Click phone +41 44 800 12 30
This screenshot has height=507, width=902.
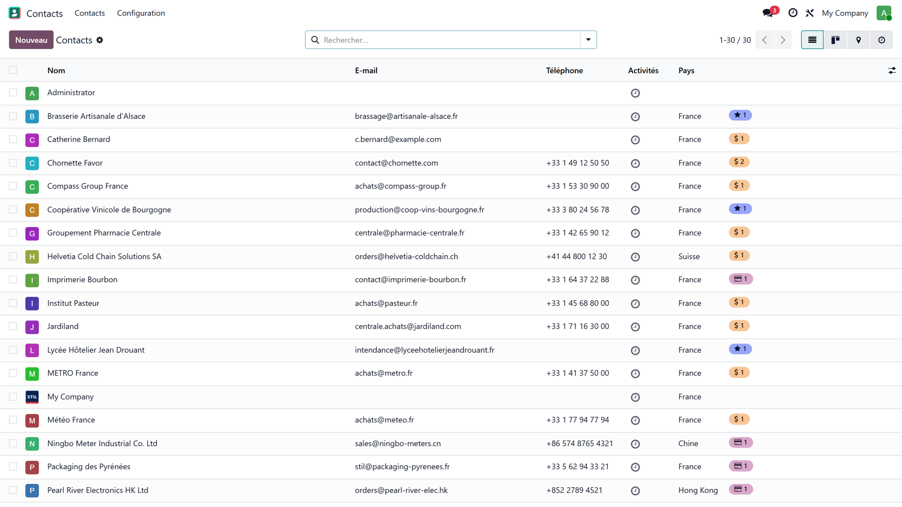pos(577,256)
